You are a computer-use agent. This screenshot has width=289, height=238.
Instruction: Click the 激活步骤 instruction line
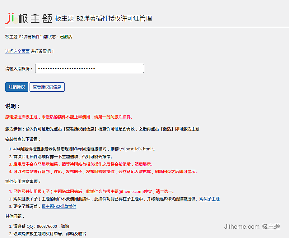[x=102, y=129]
